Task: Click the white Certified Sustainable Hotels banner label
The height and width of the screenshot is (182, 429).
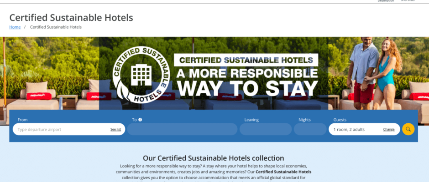Action: (x=246, y=60)
